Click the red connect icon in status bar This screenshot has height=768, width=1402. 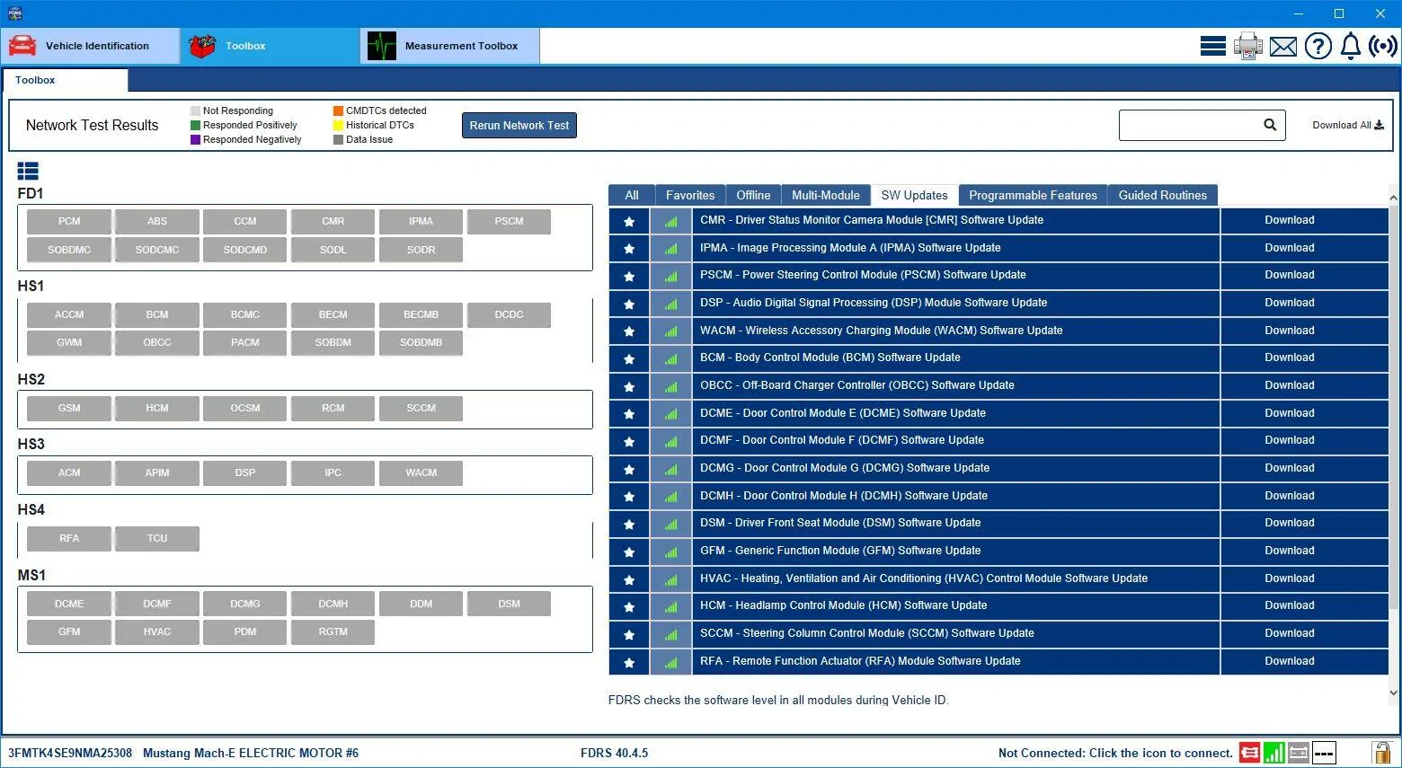1249,753
